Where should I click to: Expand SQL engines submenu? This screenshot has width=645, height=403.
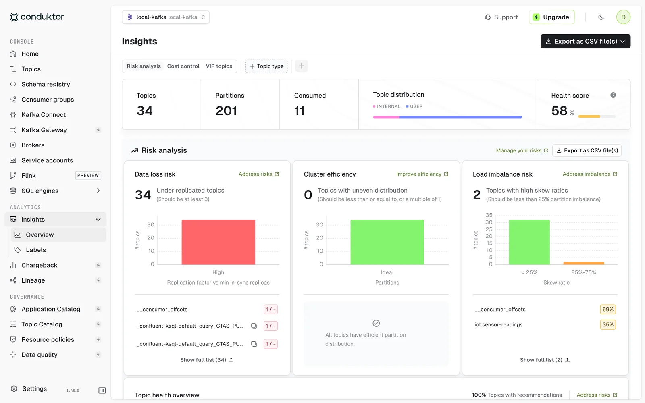[x=98, y=191]
